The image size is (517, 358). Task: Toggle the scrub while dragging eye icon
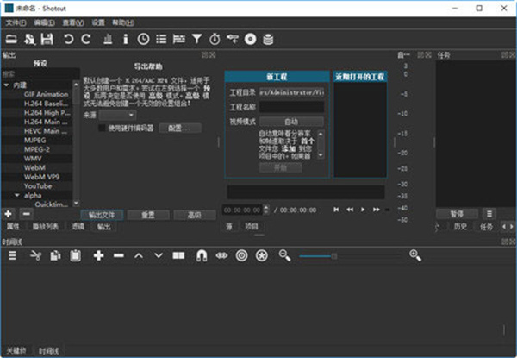[221, 255]
